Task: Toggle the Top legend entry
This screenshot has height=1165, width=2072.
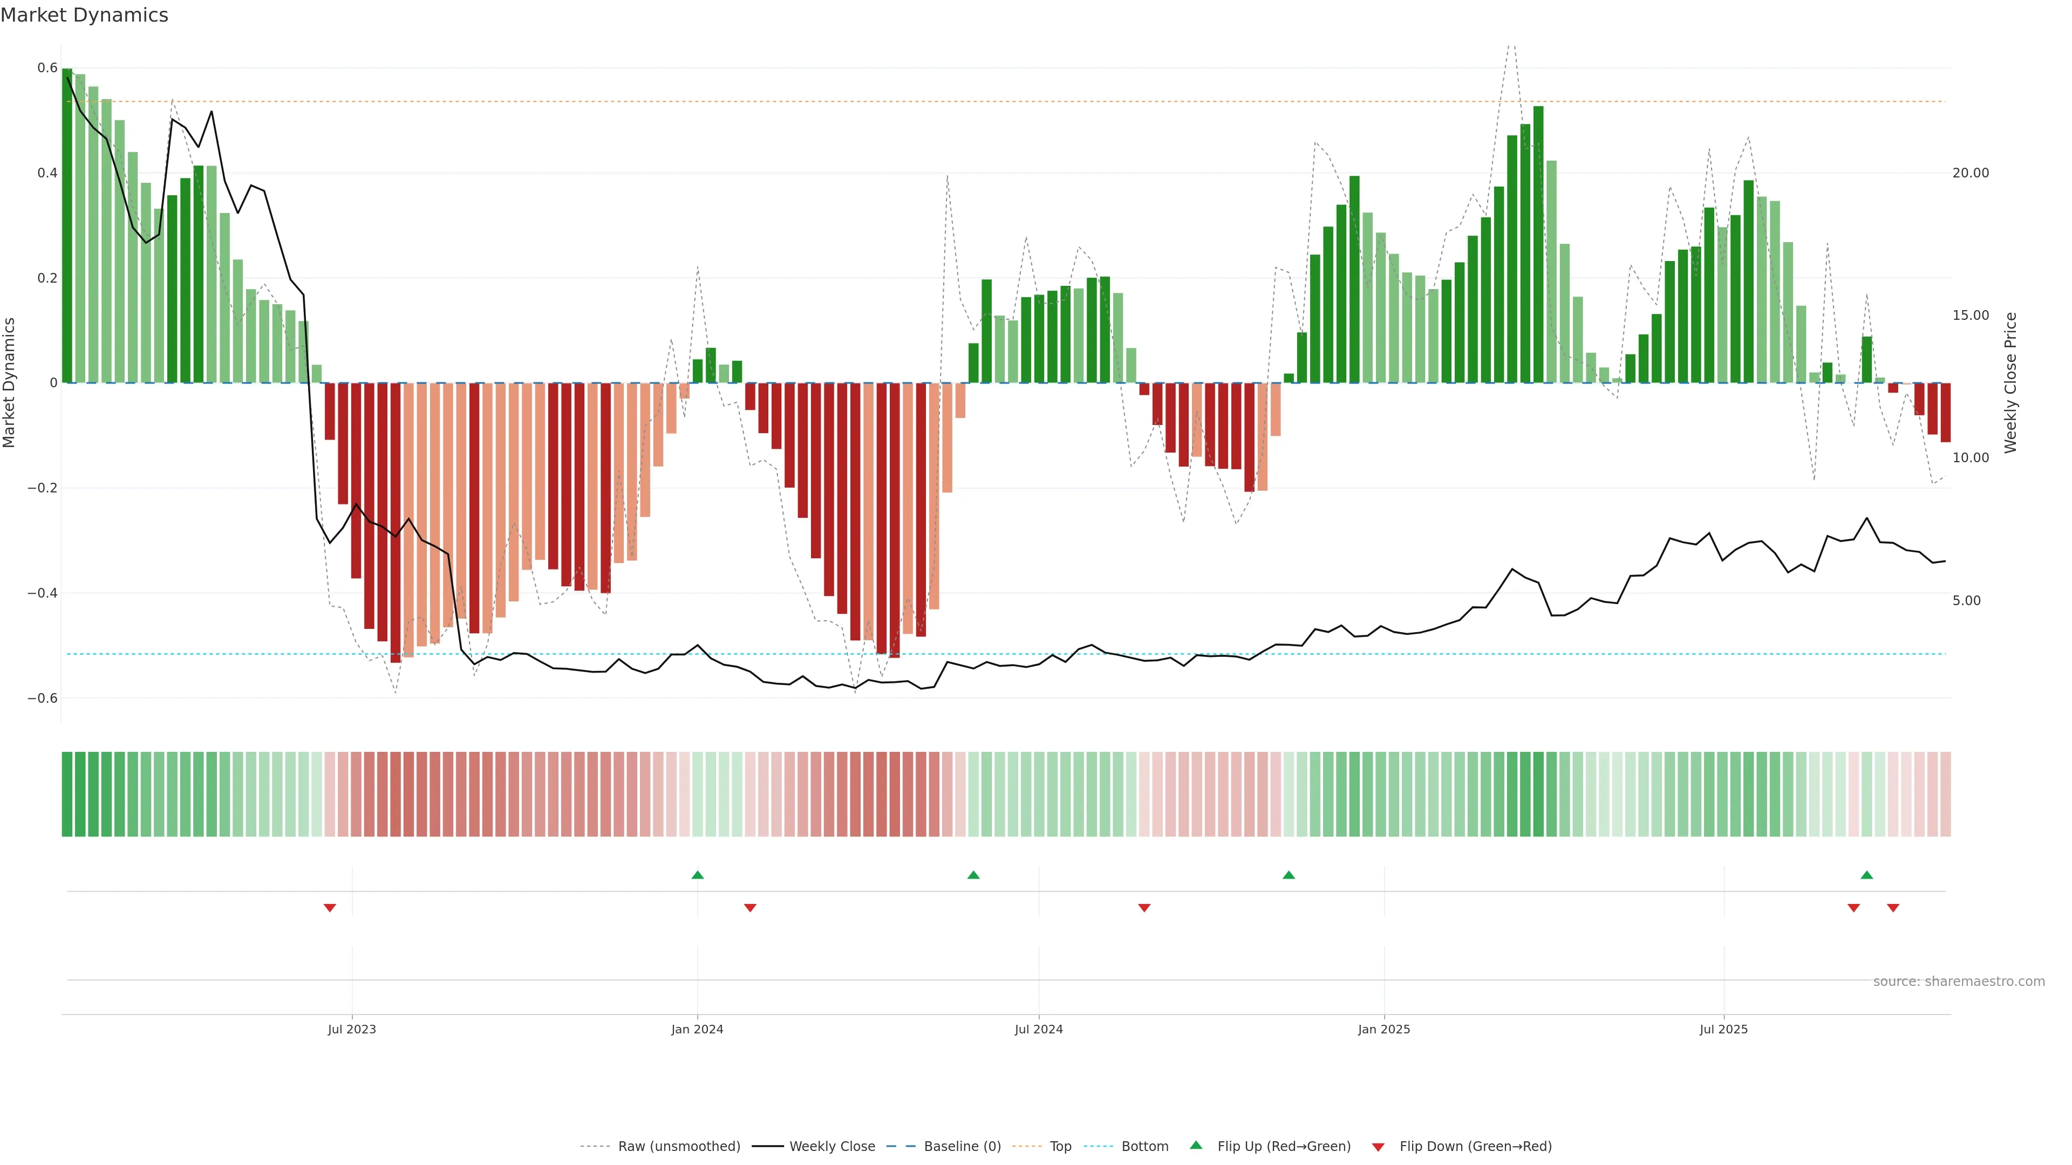Action: pos(1060,1147)
